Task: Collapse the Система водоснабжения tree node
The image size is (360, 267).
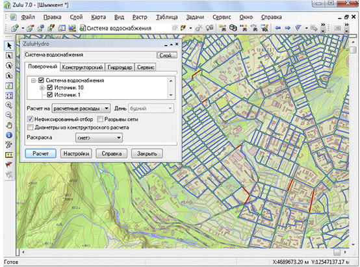Action: (x=34, y=81)
